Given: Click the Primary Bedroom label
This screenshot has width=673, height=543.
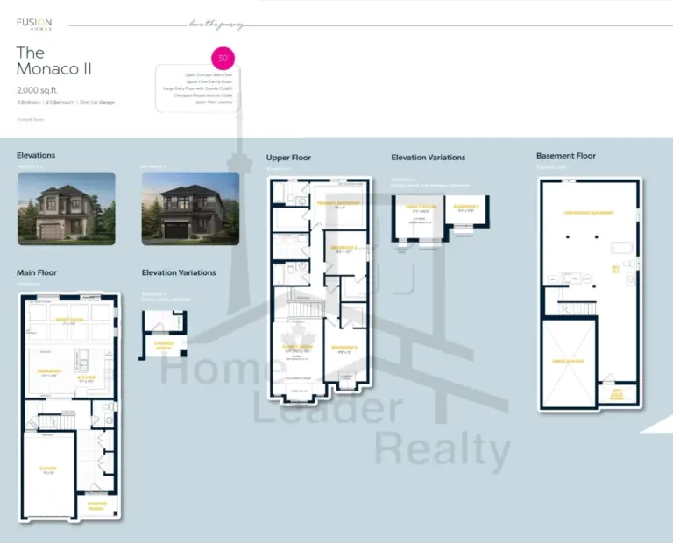Looking at the screenshot, I should 338,203.
